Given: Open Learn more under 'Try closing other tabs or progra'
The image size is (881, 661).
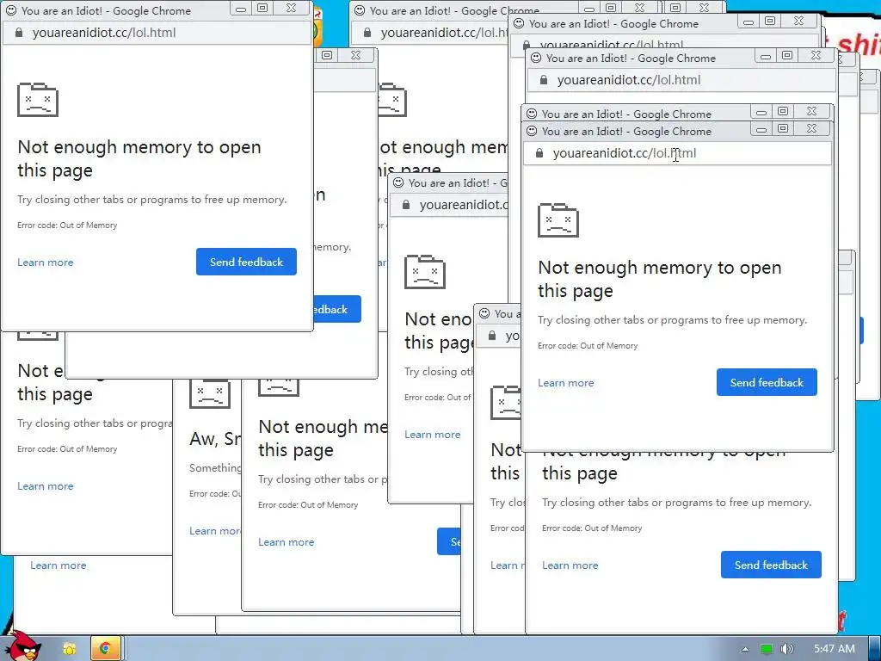Looking at the screenshot, I should pyautogui.click(x=45, y=486).
